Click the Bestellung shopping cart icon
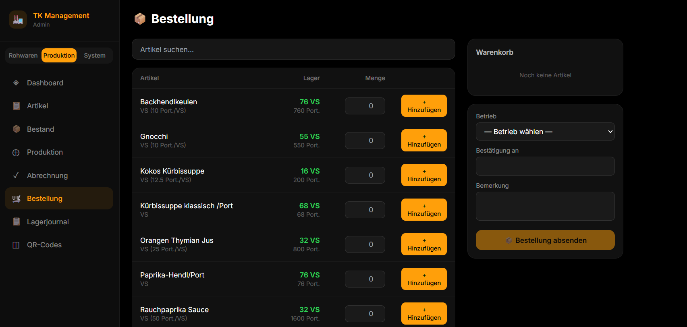The height and width of the screenshot is (327, 687). [x=16, y=198]
